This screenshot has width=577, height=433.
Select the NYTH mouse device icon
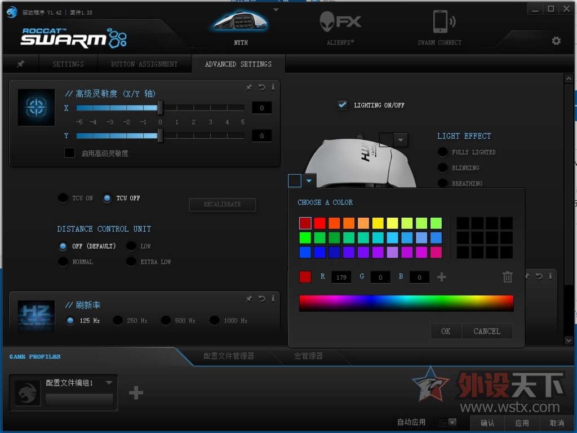[x=241, y=22]
